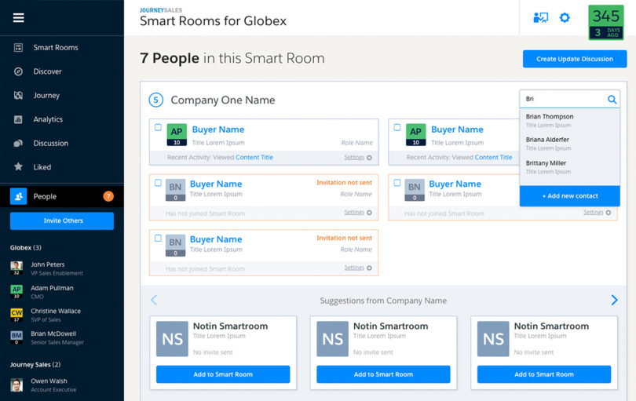Show previous suggestions with the left chevron
636x401 pixels.
[x=154, y=300]
